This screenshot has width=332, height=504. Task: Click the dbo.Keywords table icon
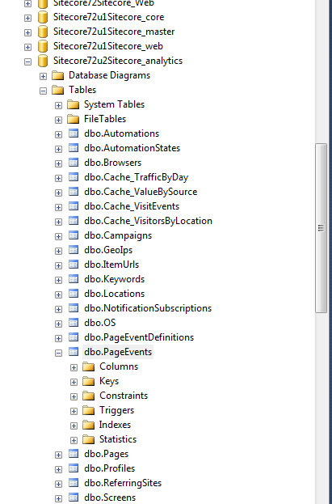pyautogui.click(x=74, y=279)
